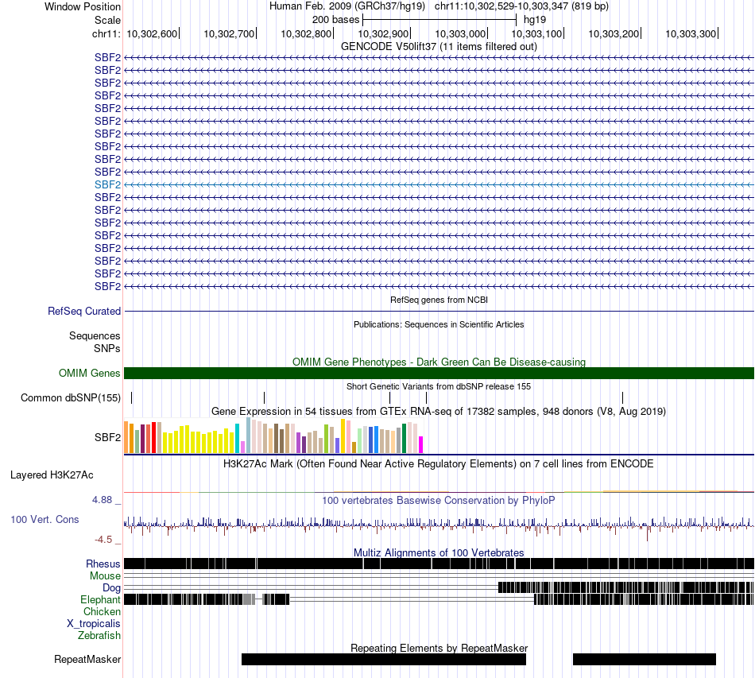The image size is (755, 678).
Task: Click coordinate tick 10,303,000 on the ruler
Action: 460,33
